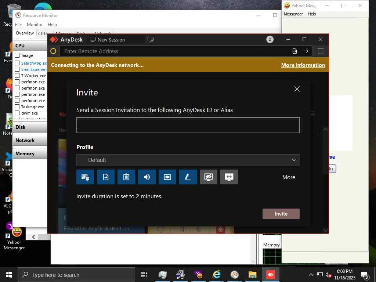Click the Resource Monitor title bar icon
The width and height of the screenshot is (376, 282).
coord(18,15)
